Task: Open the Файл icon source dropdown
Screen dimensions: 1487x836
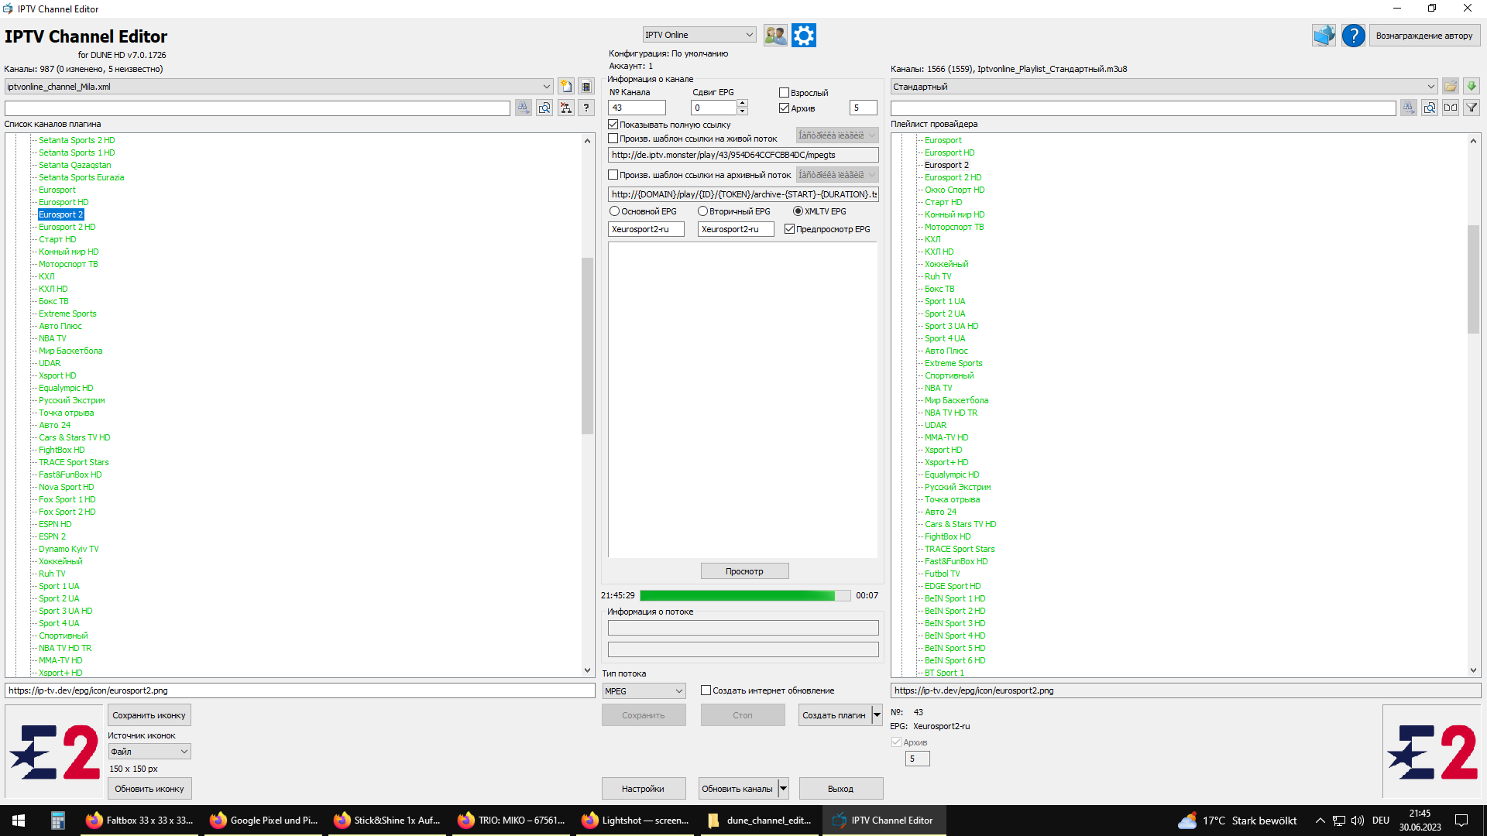Action: (x=149, y=752)
